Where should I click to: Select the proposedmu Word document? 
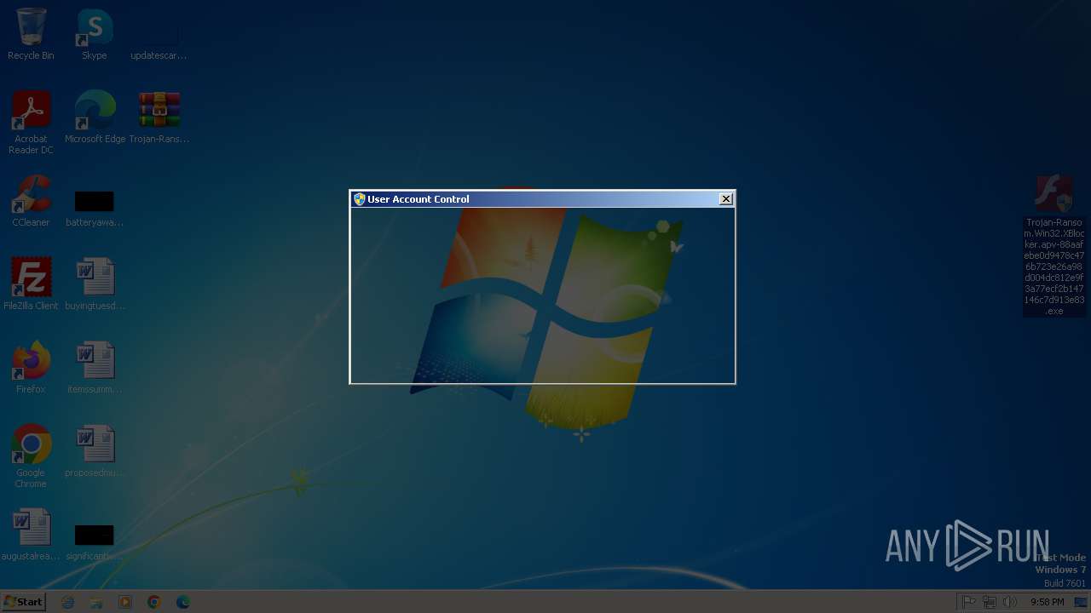tap(95, 451)
